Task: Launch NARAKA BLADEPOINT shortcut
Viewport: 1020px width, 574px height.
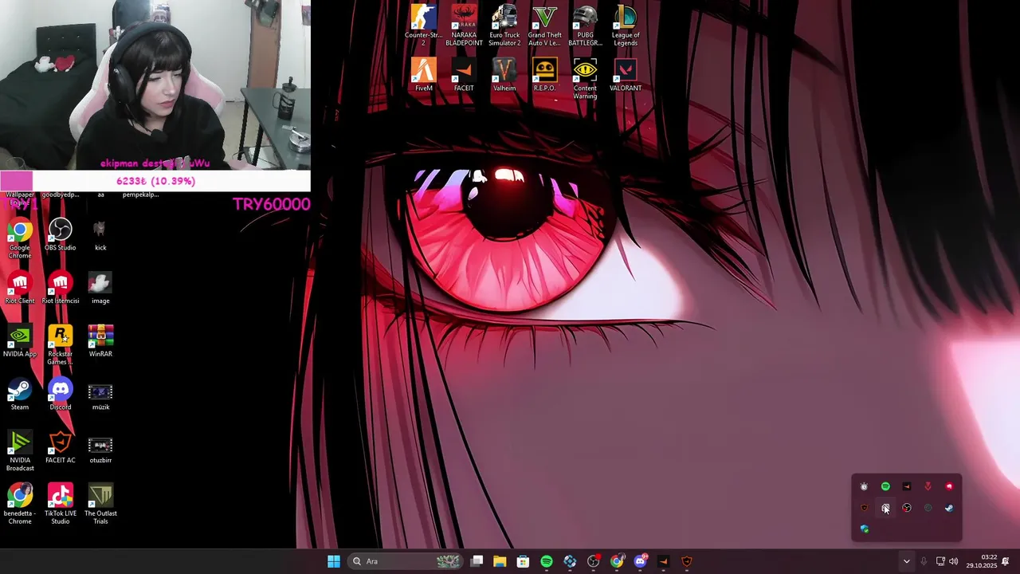Action: click(x=464, y=26)
